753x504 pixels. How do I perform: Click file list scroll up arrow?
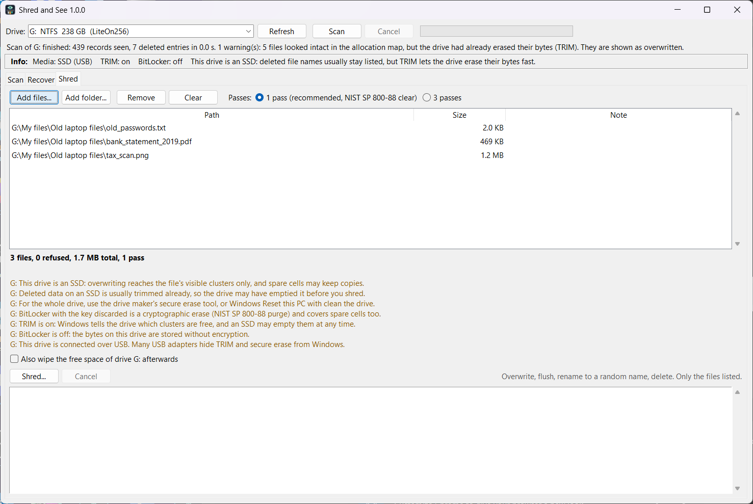[x=737, y=114]
